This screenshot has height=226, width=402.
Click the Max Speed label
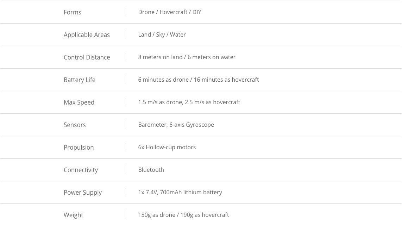click(79, 102)
